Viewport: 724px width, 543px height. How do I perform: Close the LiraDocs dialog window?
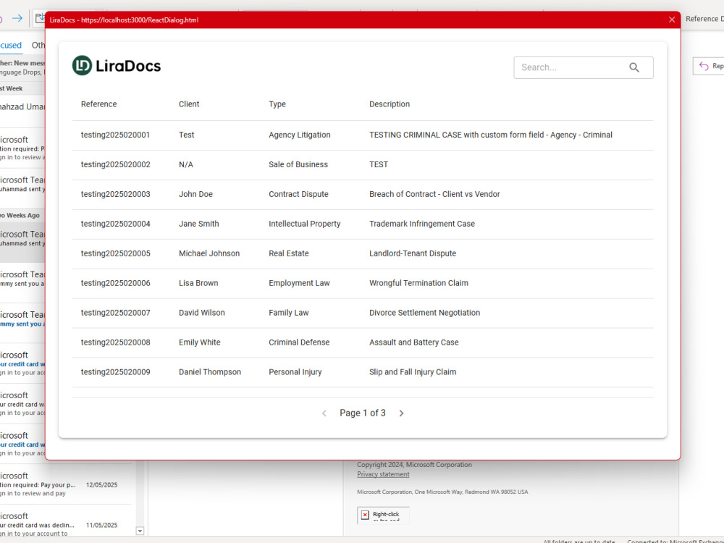tap(672, 20)
